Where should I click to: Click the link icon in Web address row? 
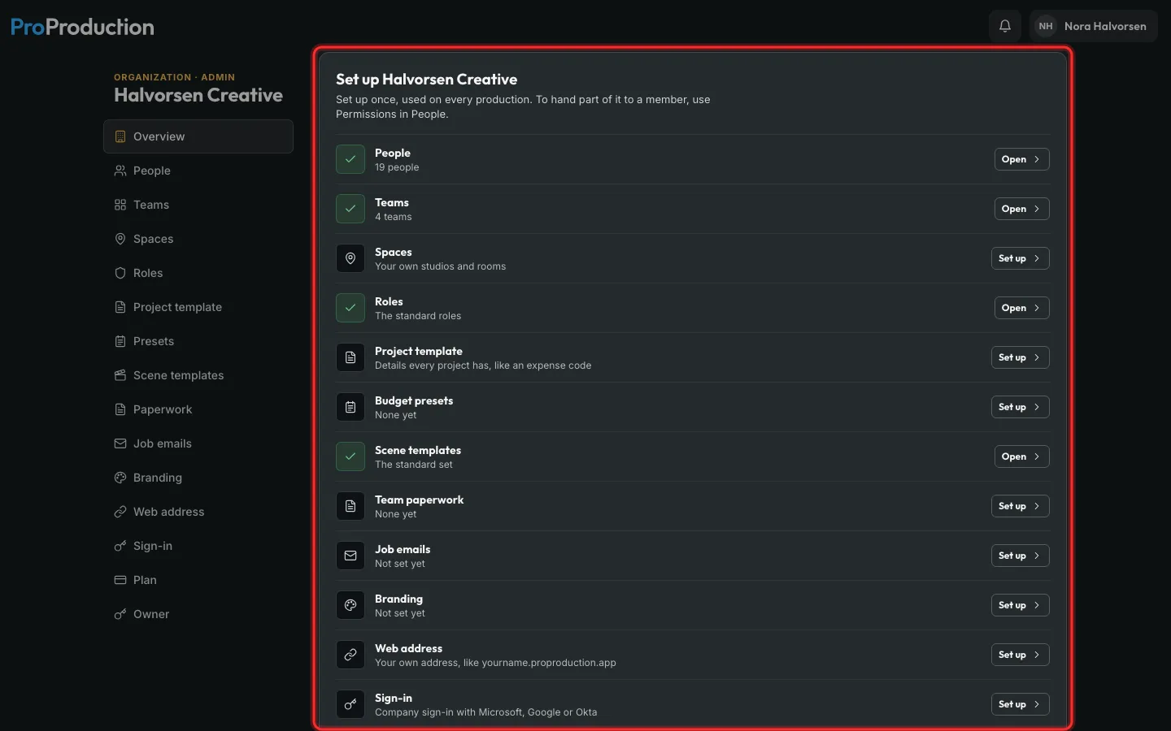click(350, 655)
